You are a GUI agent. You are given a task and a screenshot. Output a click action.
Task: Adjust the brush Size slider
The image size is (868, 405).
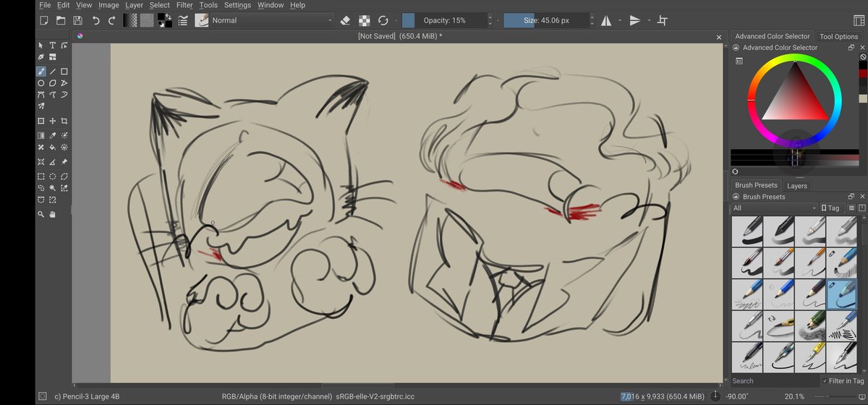click(546, 20)
